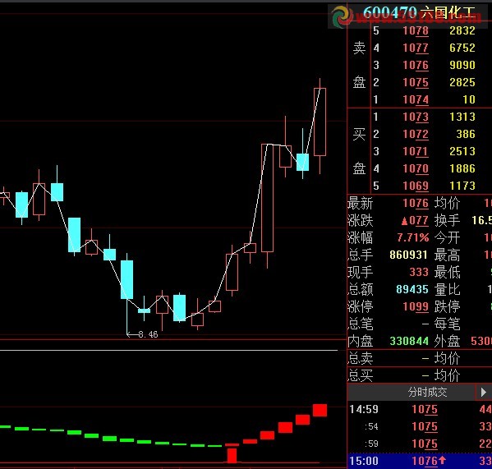
Task: Click buy volume 1886
Action: click(462, 168)
